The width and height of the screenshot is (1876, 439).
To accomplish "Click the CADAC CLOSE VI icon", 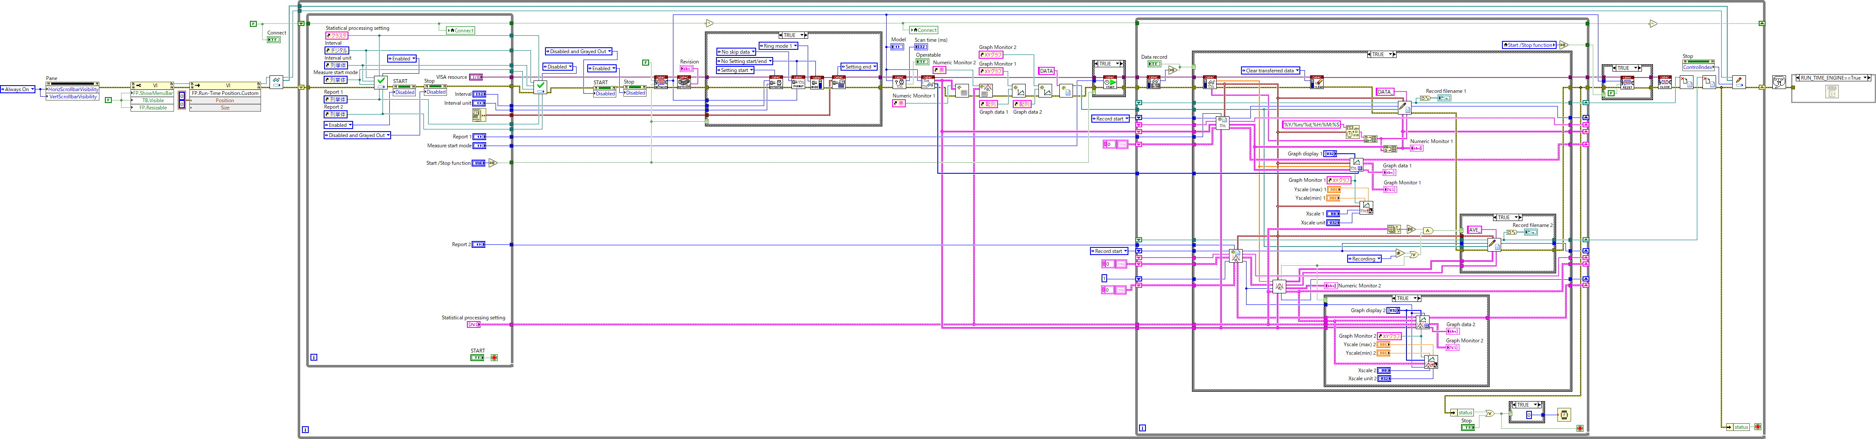I will [1665, 82].
